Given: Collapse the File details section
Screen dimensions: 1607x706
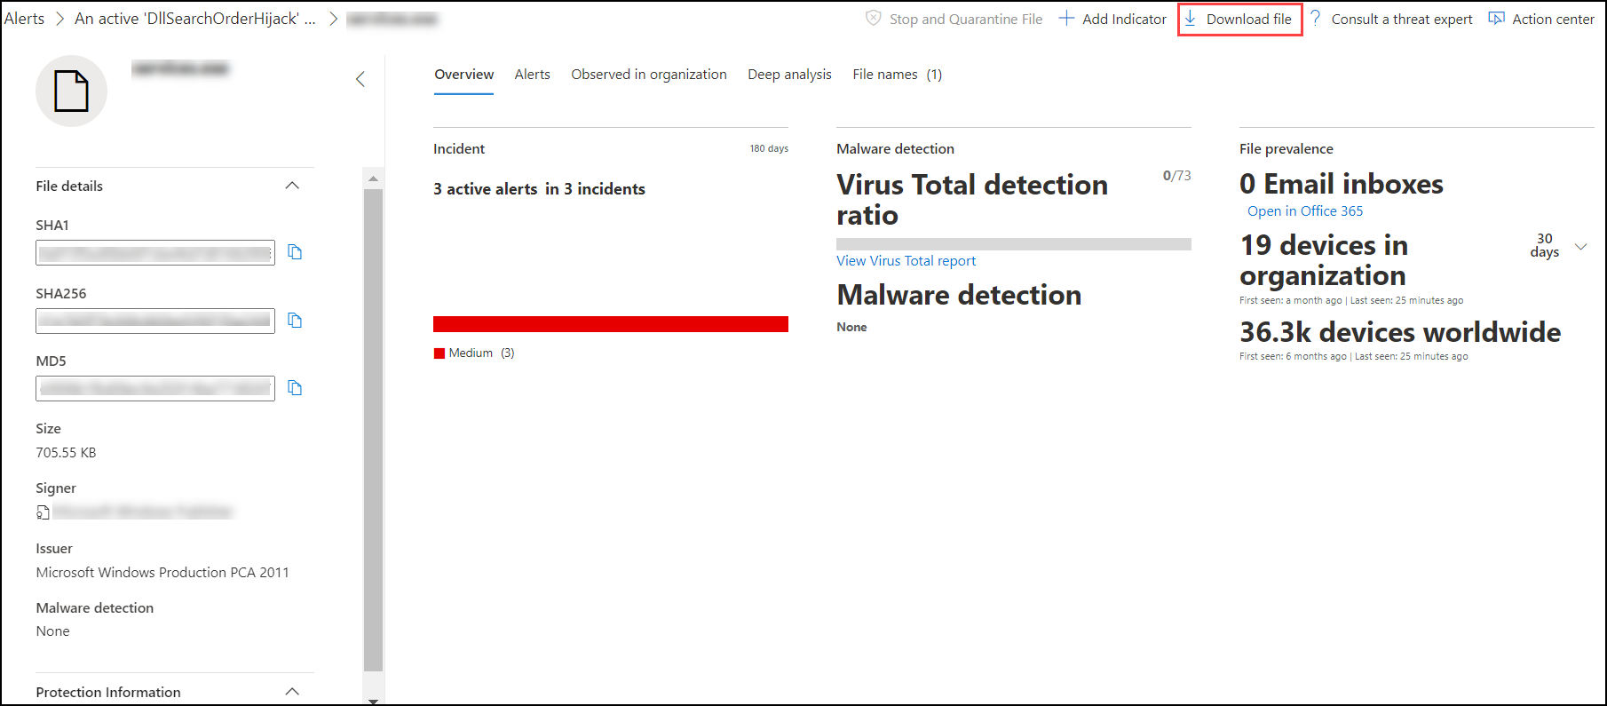Looking at the screenshot, I should [292, 186].
